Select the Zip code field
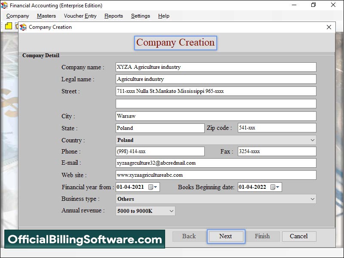Screen dimensions: 344x258 [276, 128]
